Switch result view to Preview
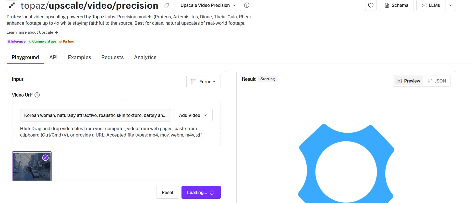This screenshot has height=203, width=473. (x=409, y=81)
